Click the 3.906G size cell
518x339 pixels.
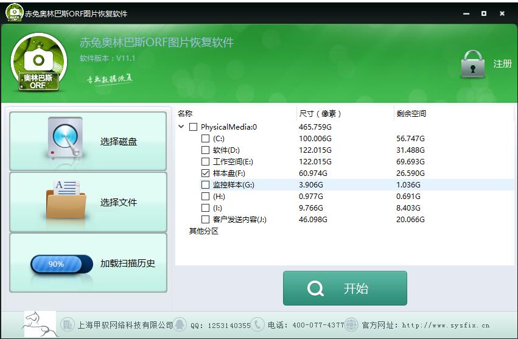(x=311, y=184)
